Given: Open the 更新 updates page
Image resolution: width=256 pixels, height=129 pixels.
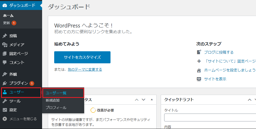Looking at the screenshot, I should [x=7, y=23].
